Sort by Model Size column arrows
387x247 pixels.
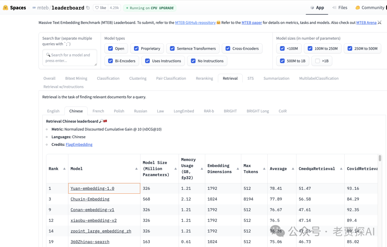(175, 169)
